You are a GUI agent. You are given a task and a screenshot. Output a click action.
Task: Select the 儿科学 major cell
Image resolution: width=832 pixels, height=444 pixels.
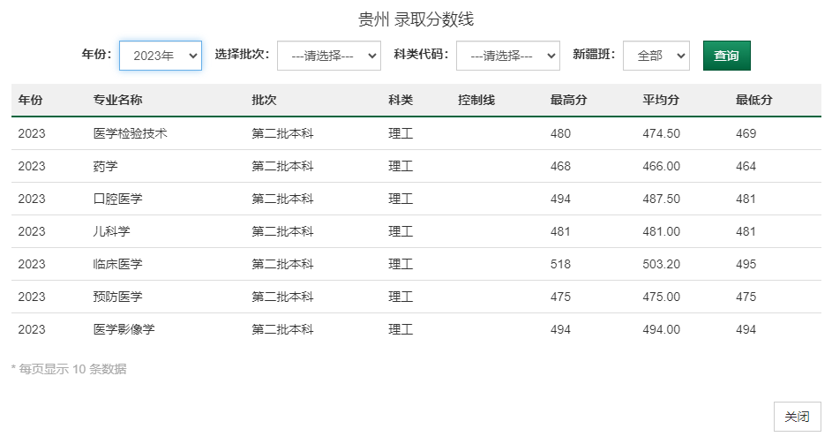(111, 231)
